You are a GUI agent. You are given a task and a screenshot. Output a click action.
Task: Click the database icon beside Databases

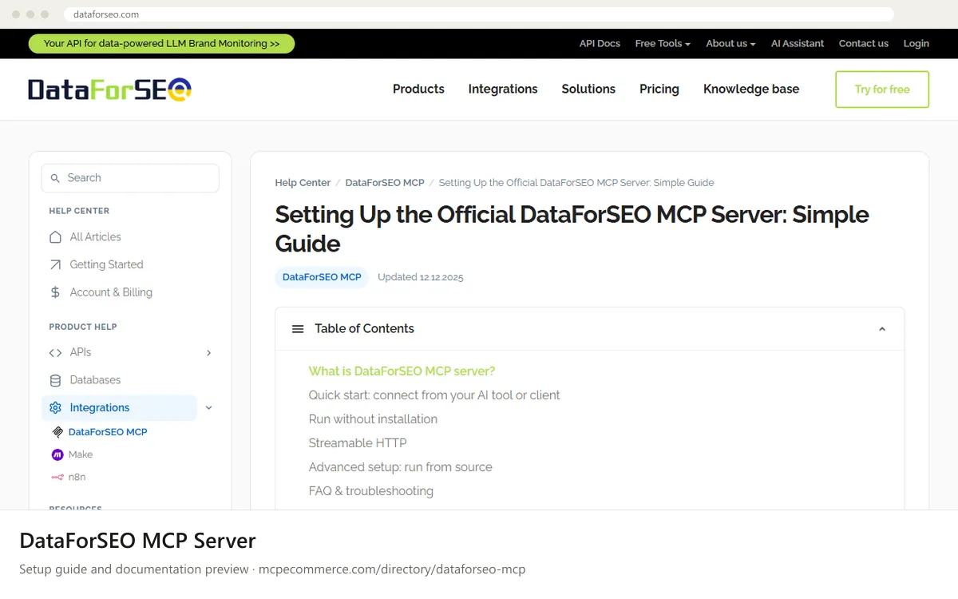55,380
